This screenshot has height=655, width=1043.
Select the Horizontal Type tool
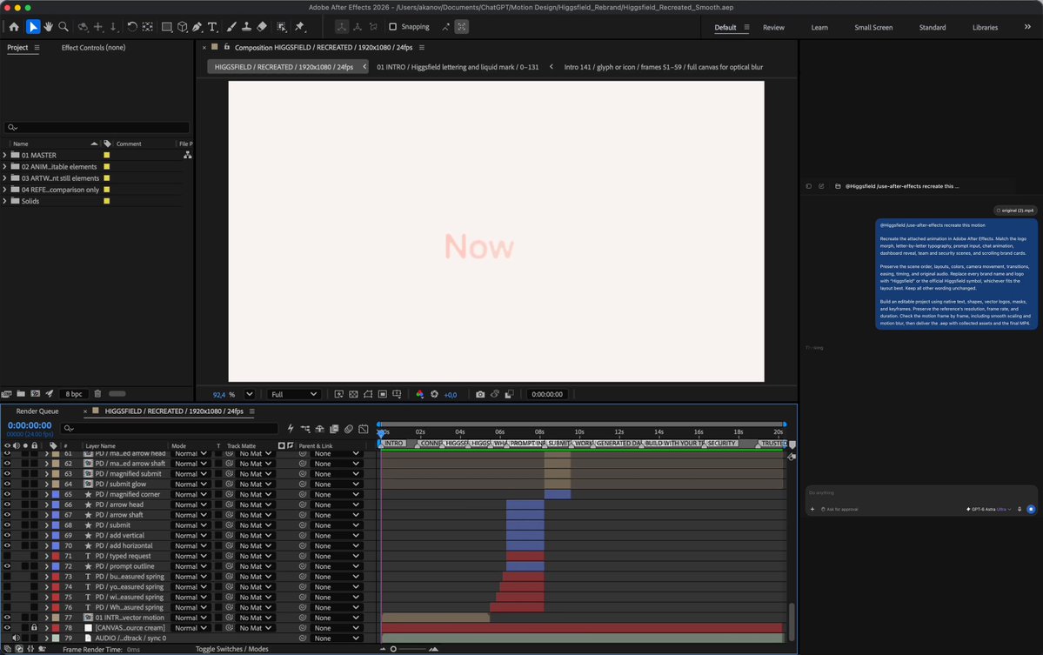click(x=212, y=27)
